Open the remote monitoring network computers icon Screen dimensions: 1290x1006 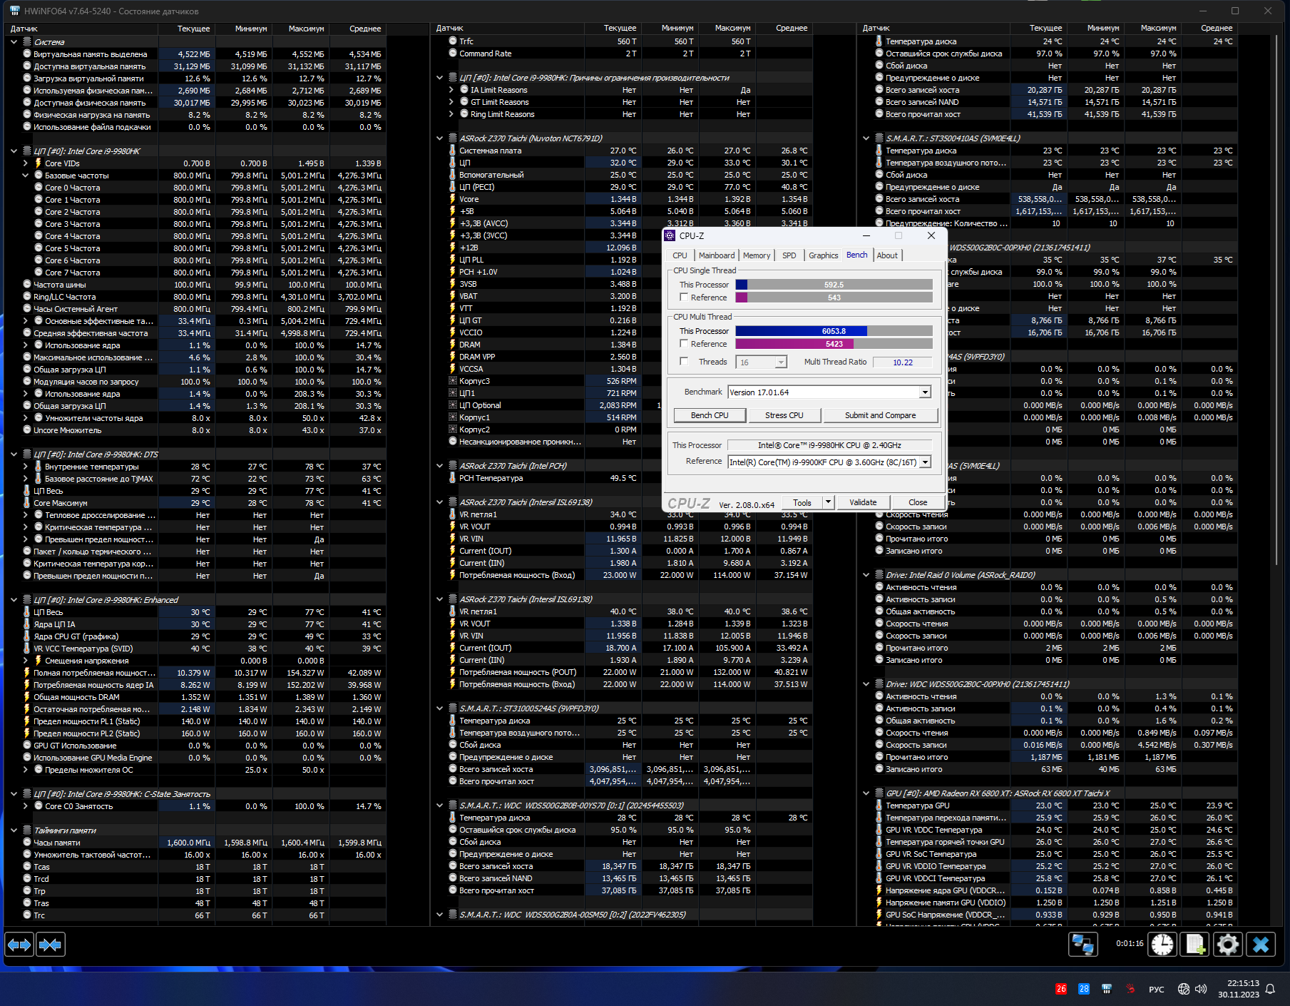coord(1082,945)
